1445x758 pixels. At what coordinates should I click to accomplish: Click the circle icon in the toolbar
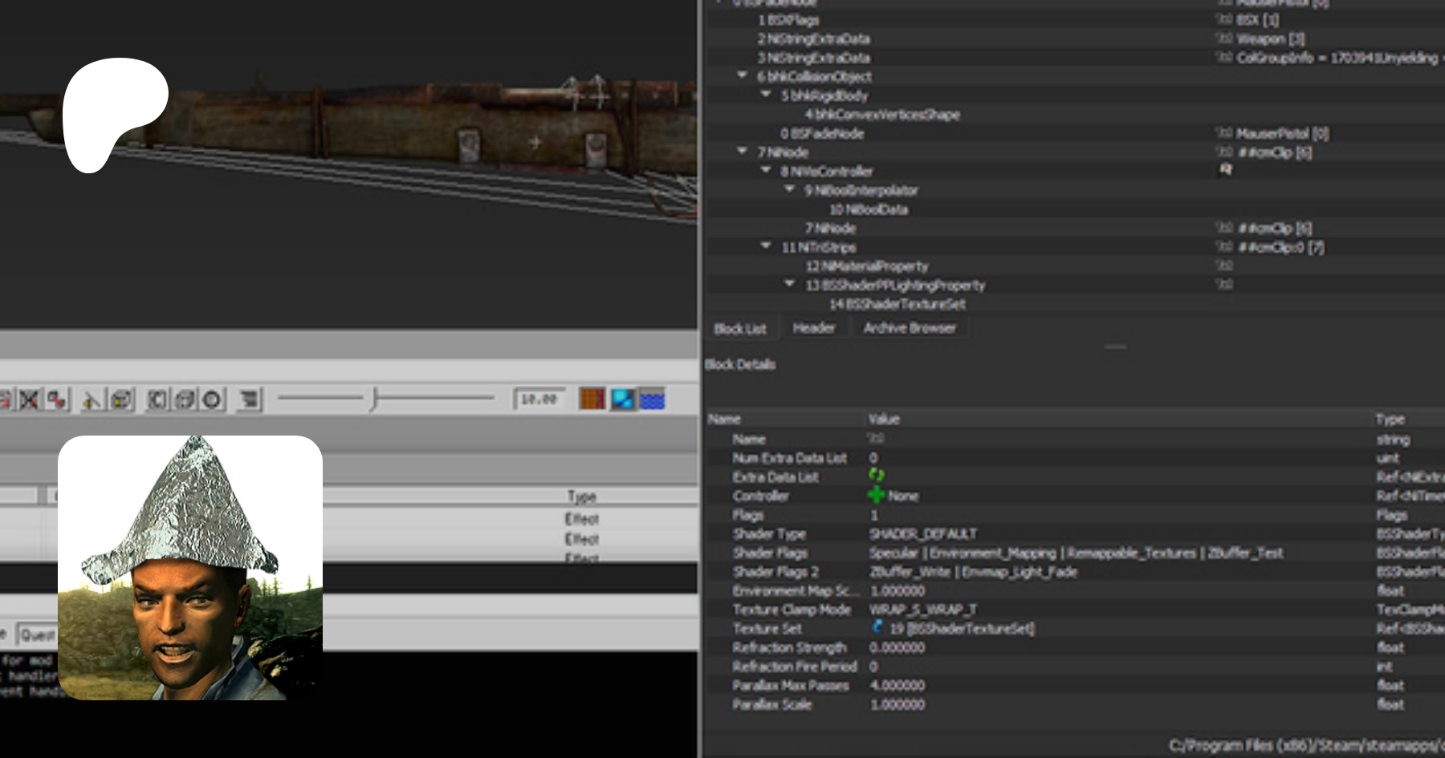point(212,399)
